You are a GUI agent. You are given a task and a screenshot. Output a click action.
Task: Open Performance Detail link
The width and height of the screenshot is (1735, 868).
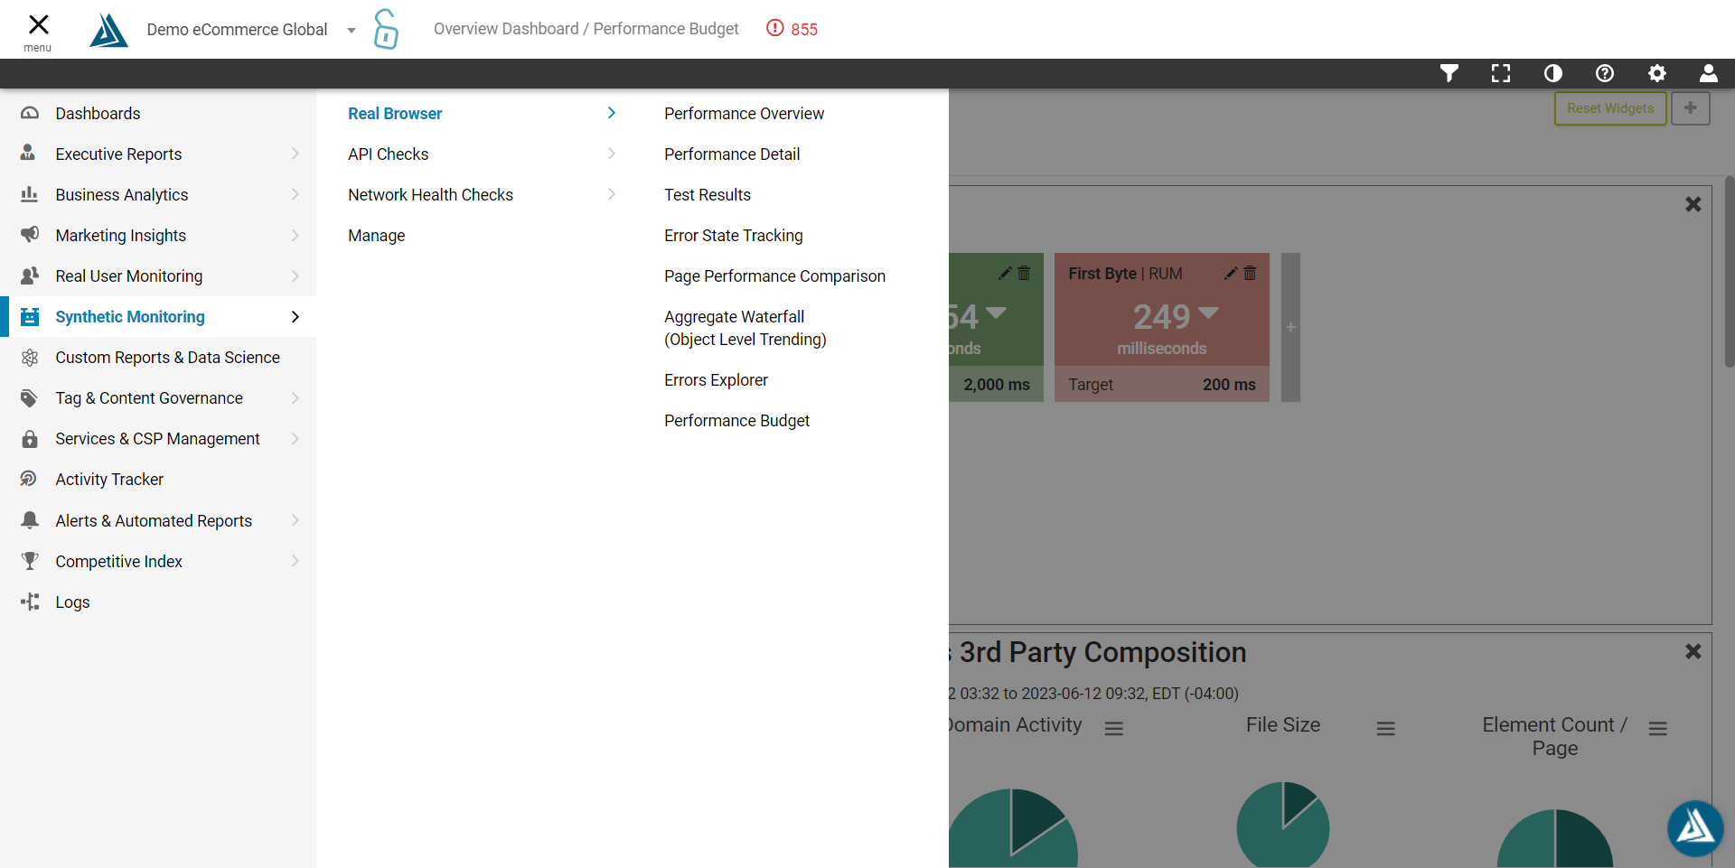pyautogui.click(x=732, y=154)
